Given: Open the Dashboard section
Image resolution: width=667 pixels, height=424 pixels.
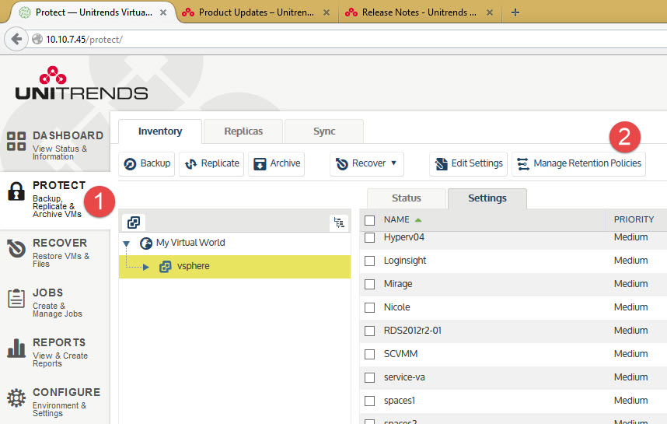Looking at the screenshot, I should point(55,145).
